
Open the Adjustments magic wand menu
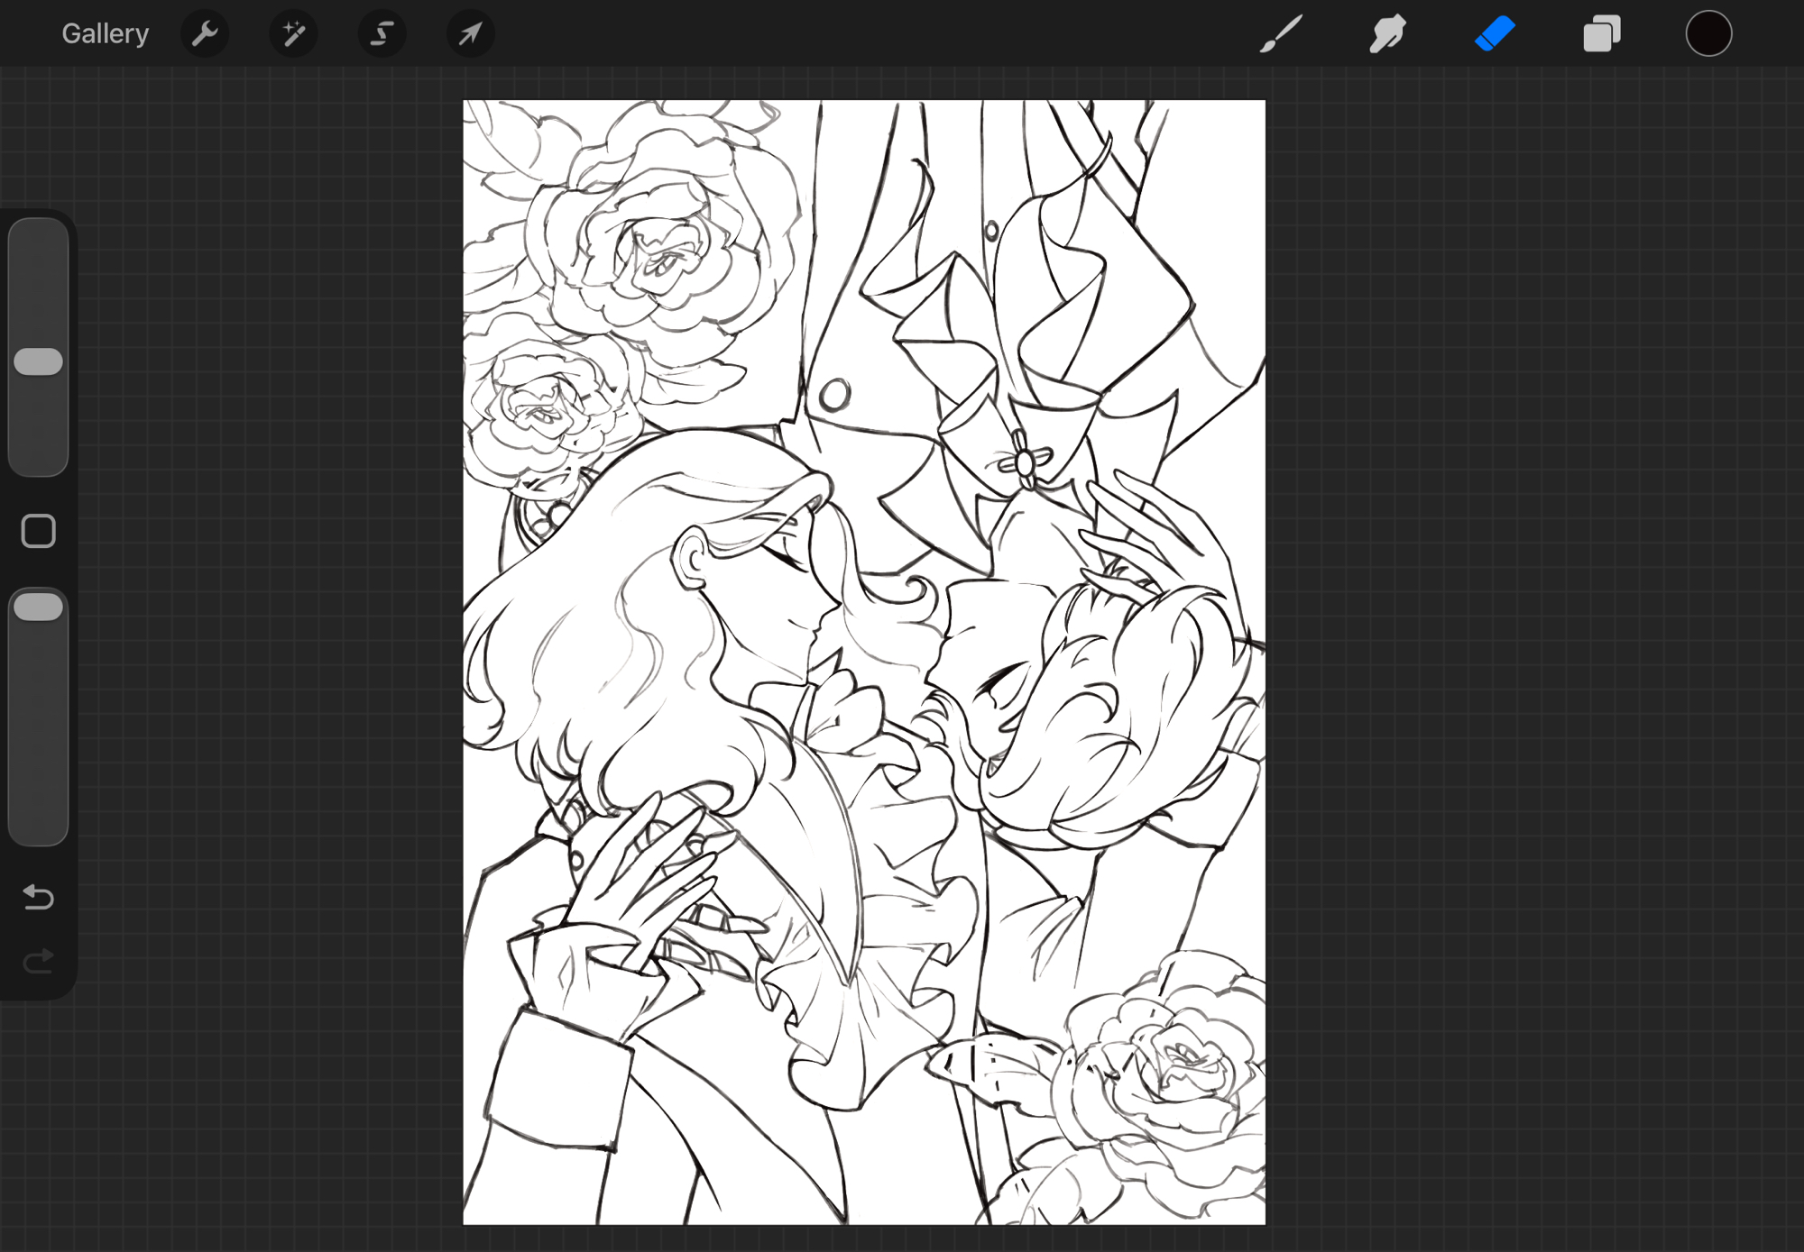[x=293, y=34]
